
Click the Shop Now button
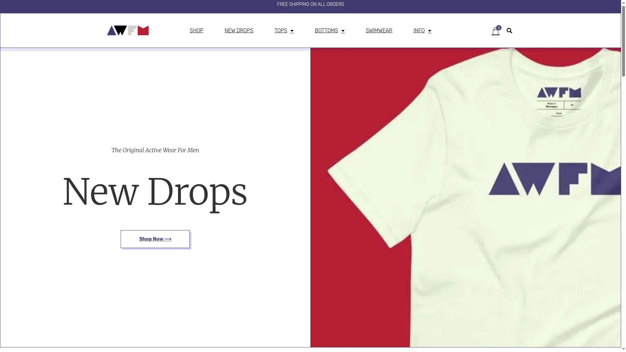pyautogui.click(x=155, y=239)
